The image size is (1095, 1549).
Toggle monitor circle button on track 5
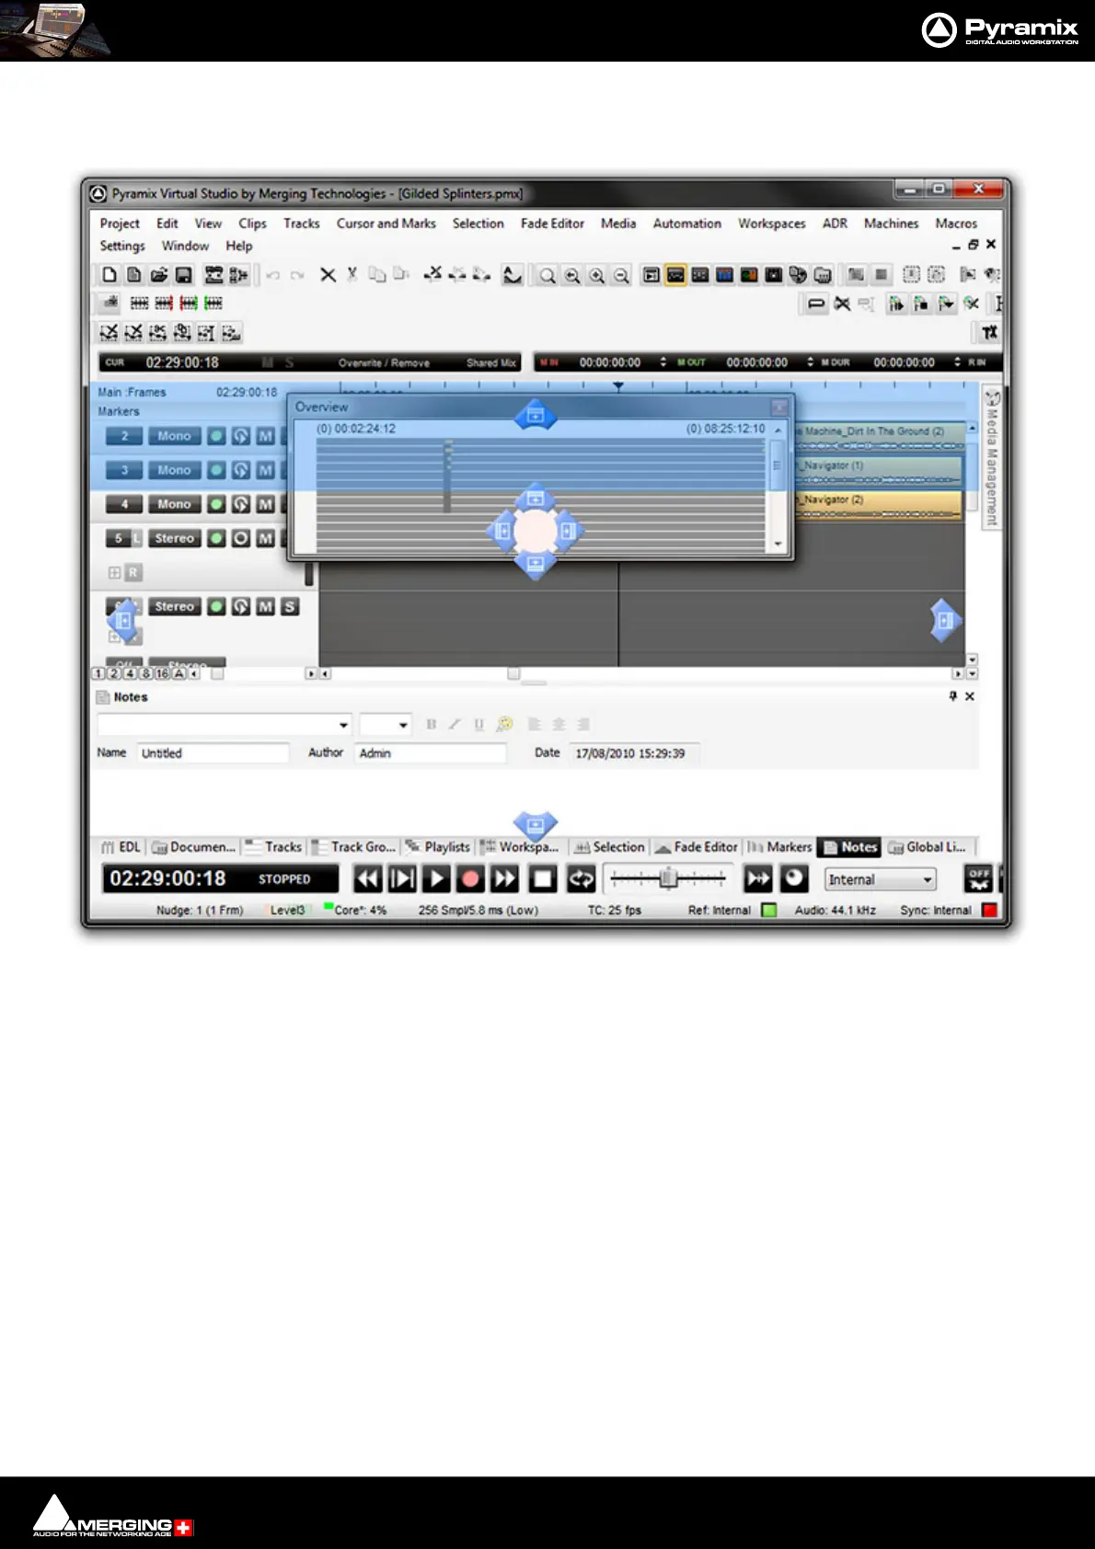tap(240, 538)
